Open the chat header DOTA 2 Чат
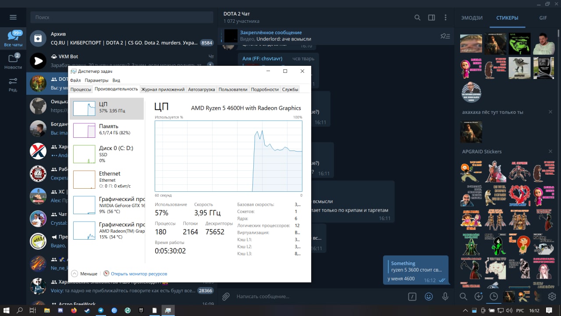This screenshot has width=561, height=316. pyautogui.click(x=237, y=14)
